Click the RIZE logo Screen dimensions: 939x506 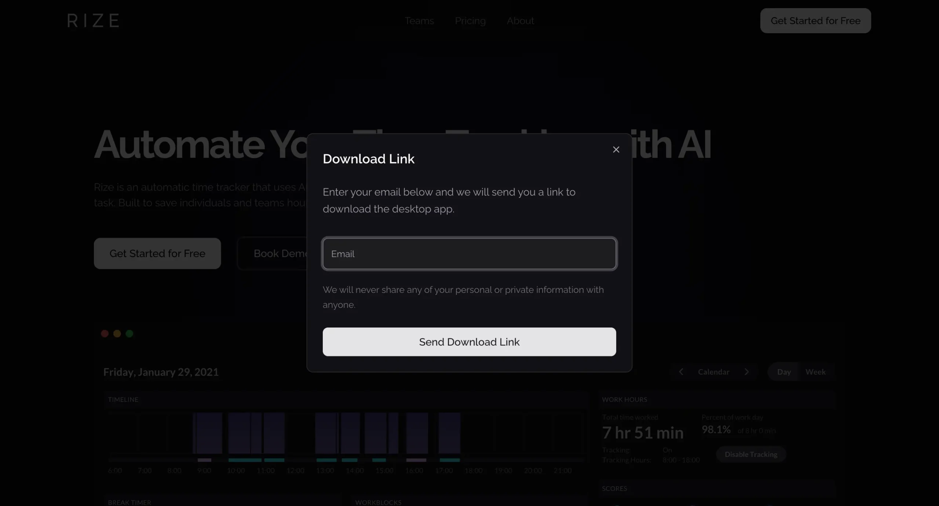point(93,20)
